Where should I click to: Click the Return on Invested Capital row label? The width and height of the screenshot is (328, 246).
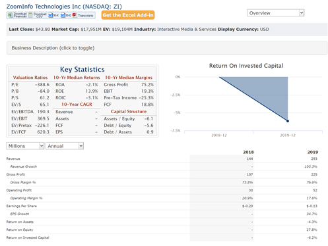(28, 237)
